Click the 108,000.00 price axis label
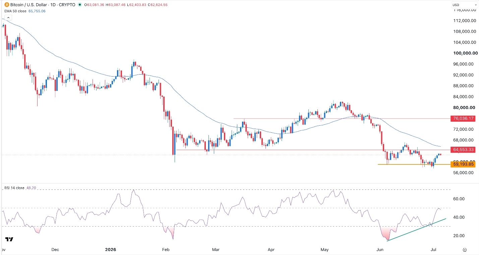Image resolution: width=479 pixels, height=255 pixels. (x=465, y=31)
